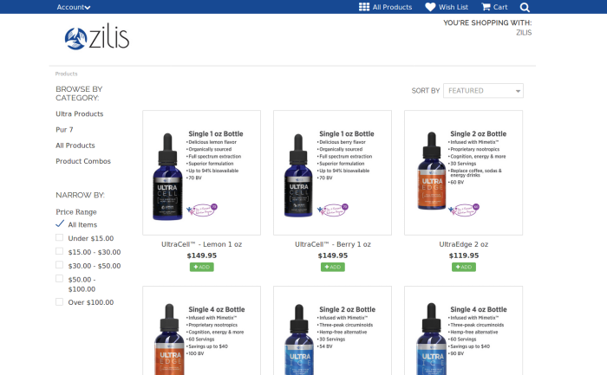This screenshot has height=375, width=607.
Task: Open the Wish List link
Action: tap(454, 7)
